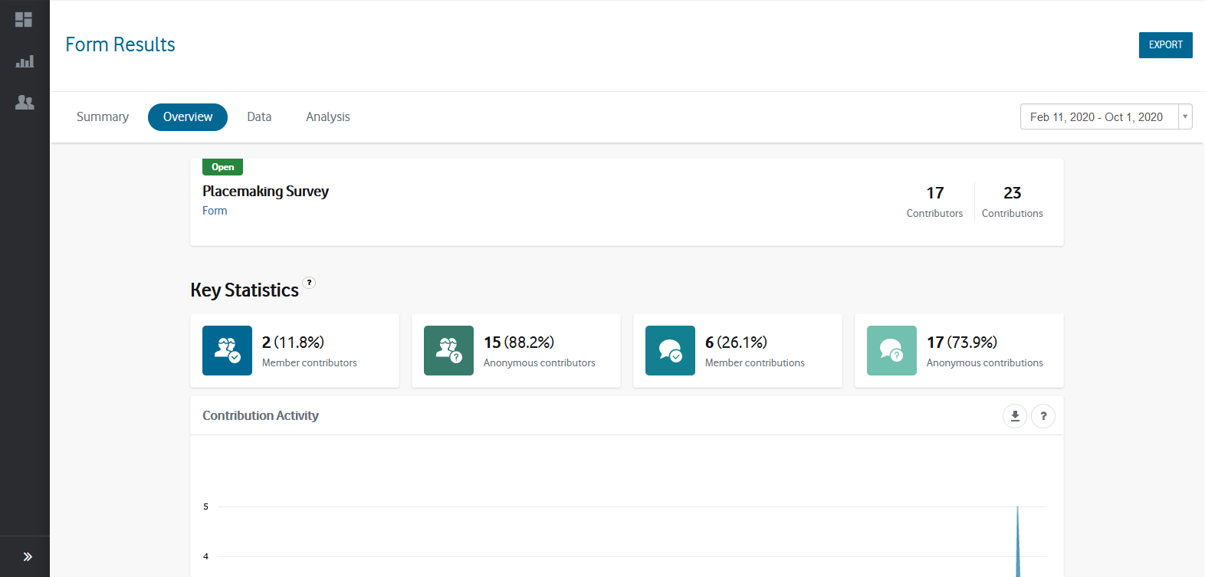Click the Member contributions chat icon
The height and width of the screenshot is (577, 1205).
click(x=670, y=350)
